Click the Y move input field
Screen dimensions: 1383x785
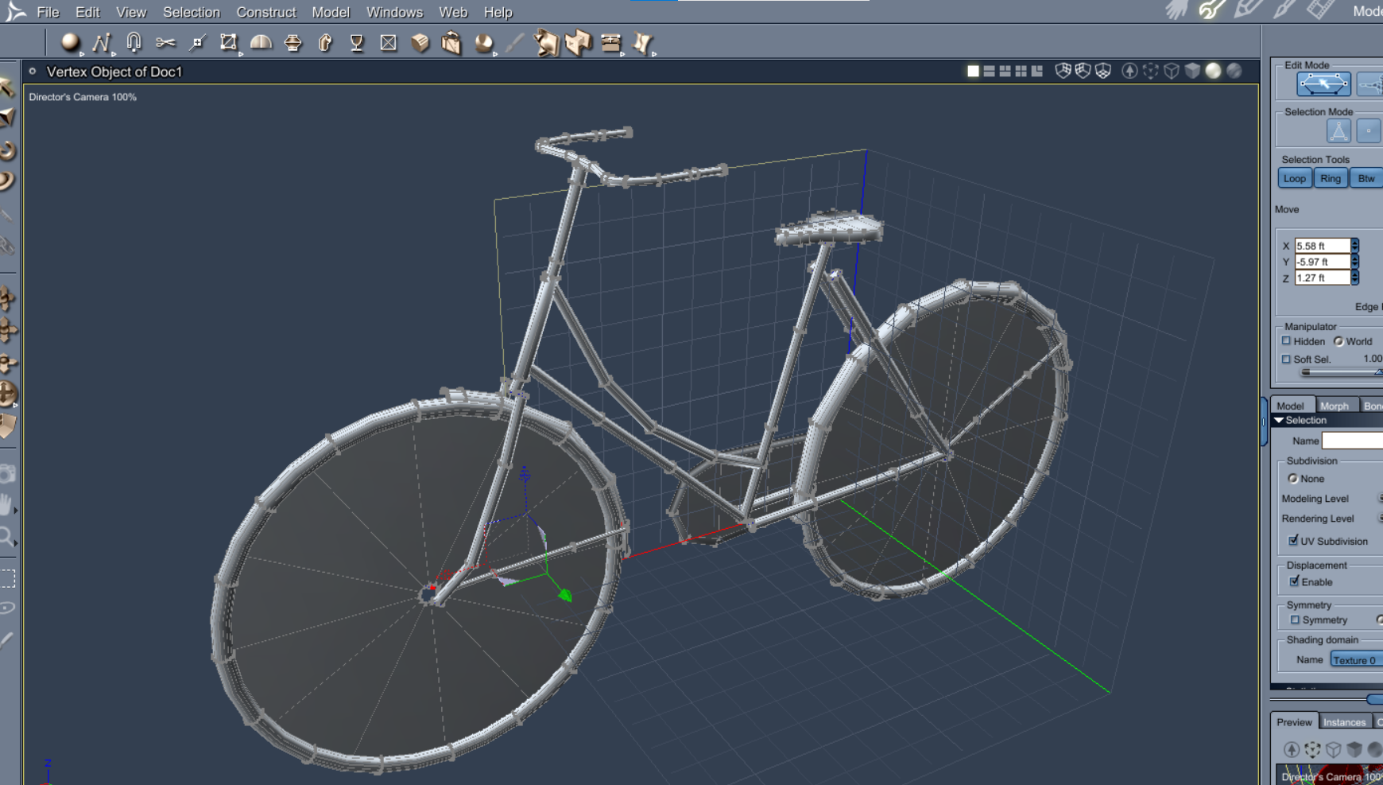pyautogui.click(x=1323, y=262)
